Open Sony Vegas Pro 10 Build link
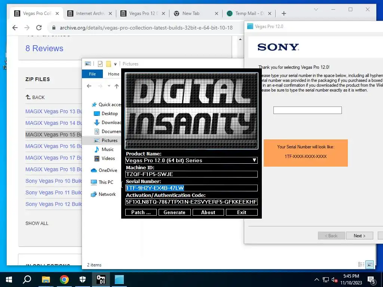 [53, 181]
